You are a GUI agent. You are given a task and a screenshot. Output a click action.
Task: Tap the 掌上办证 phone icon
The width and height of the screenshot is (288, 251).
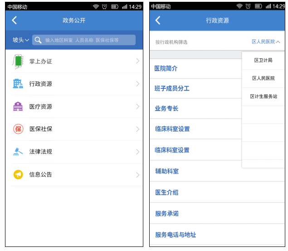click(18, 61)
